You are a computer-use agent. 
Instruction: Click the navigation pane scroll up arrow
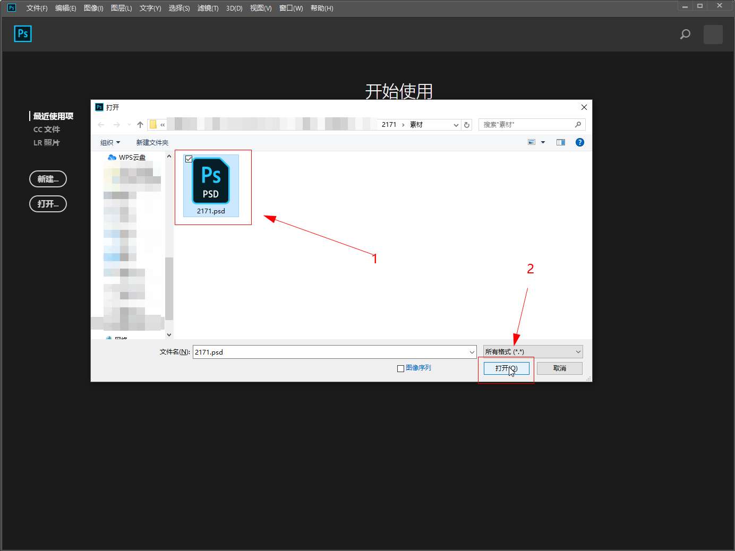169,157
